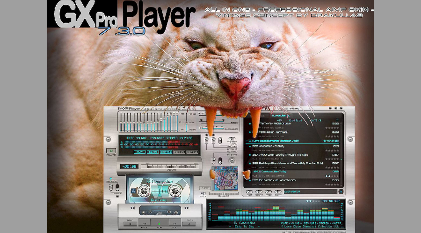The width and height of the screenshot is (421, 233).
Task: Click the playlist scrollbar up arrow
Action: 341,123
